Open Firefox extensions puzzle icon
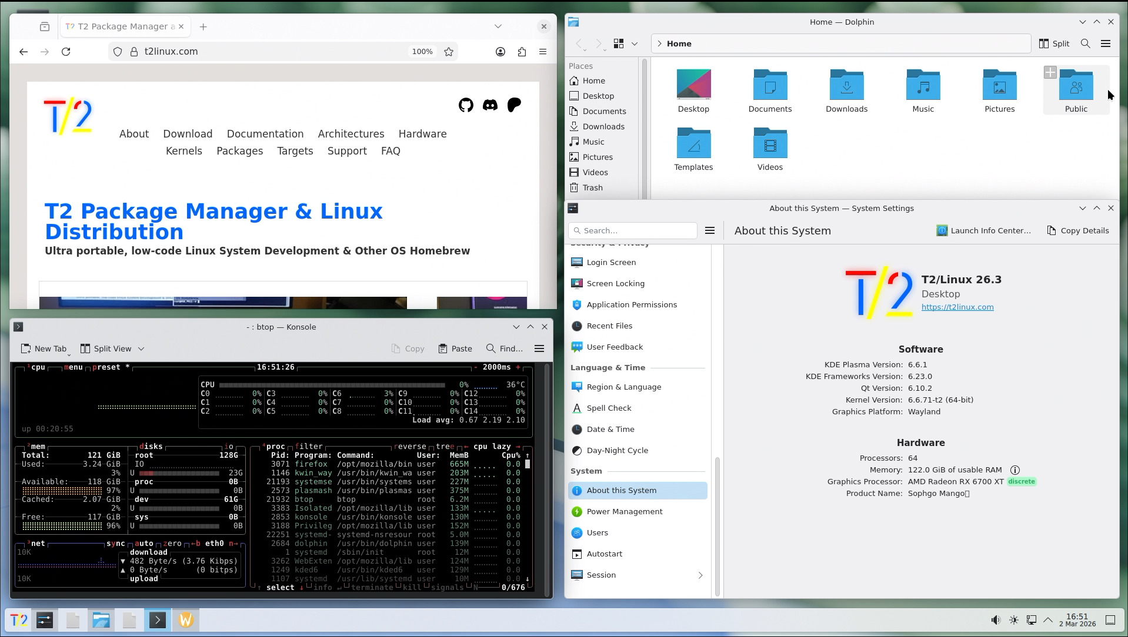Image resolution: width=1128 pixels, height=637 pixels. pyautogui.click(x=522, y=52)
